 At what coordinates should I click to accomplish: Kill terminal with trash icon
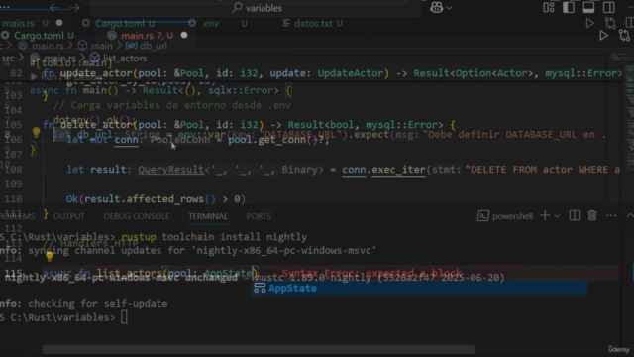point(592,216)
